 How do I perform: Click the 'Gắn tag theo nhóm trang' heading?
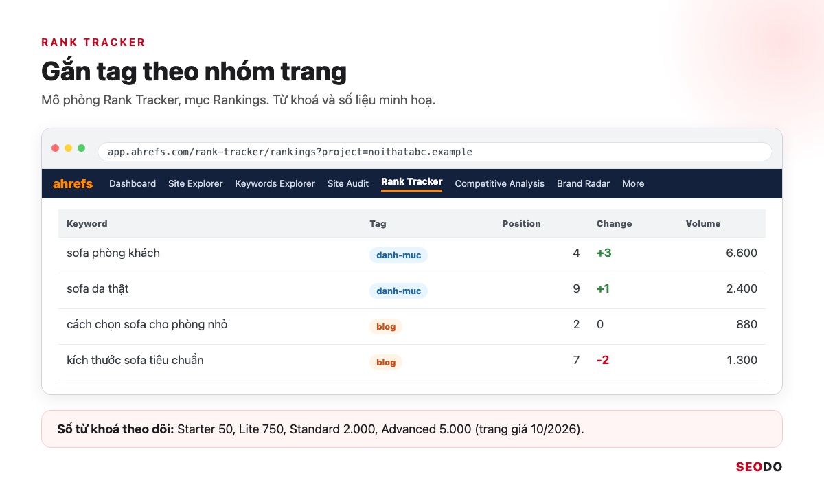194,71
